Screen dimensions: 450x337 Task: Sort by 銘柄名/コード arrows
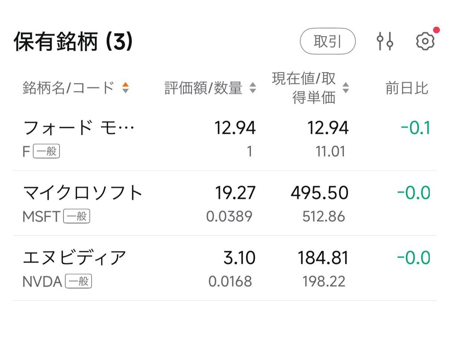(x=125, y=88)
